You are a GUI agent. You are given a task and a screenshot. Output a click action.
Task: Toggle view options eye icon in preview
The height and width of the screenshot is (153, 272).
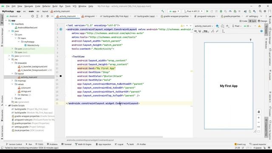tap(195, 31)
